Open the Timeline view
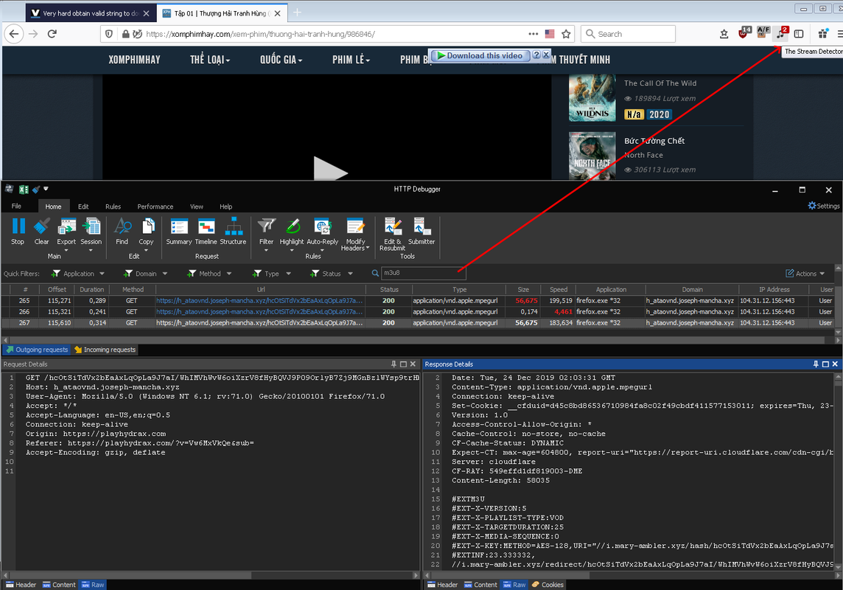Screen dimensions: 843x590 click(206, 232)
